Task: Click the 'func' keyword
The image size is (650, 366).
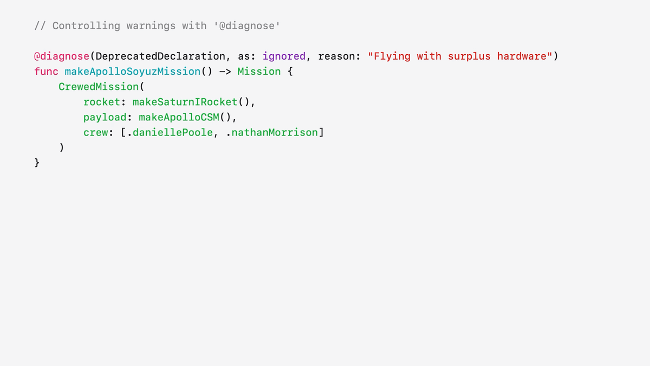Action: tap(46, 72)
